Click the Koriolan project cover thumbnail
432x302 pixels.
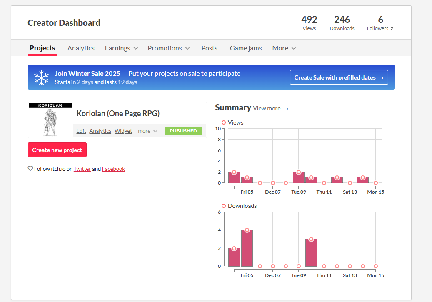50,120
